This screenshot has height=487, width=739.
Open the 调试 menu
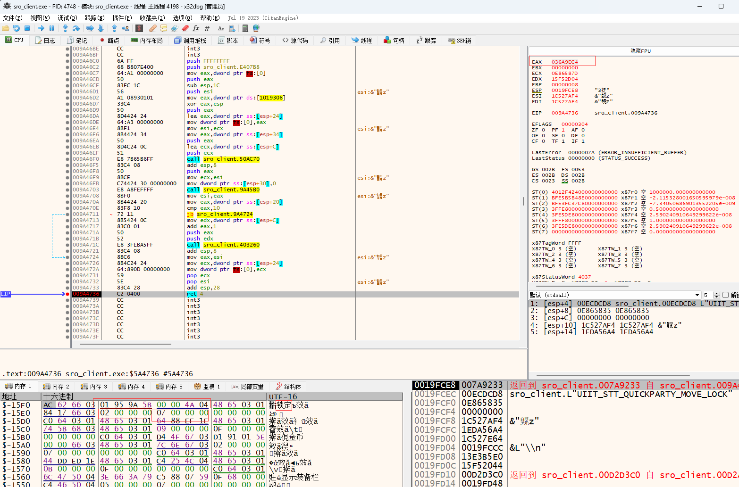[67, 18]
